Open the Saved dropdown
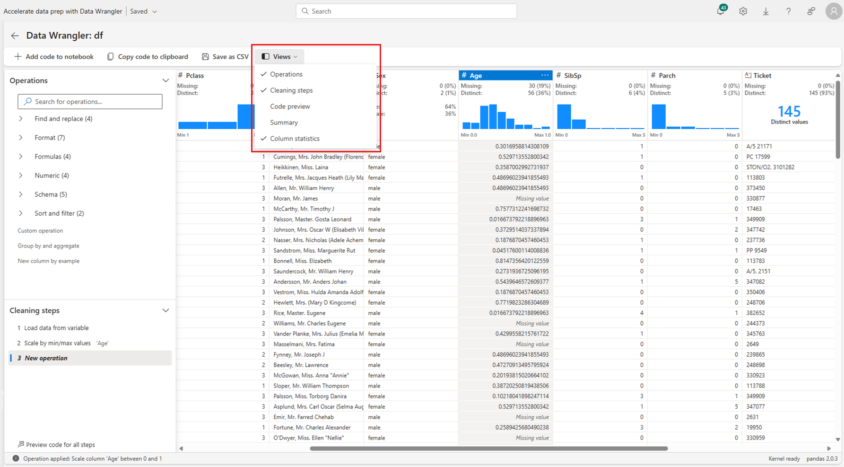The width and height of the screenshot is (844, 467). (x=143, y=11)
